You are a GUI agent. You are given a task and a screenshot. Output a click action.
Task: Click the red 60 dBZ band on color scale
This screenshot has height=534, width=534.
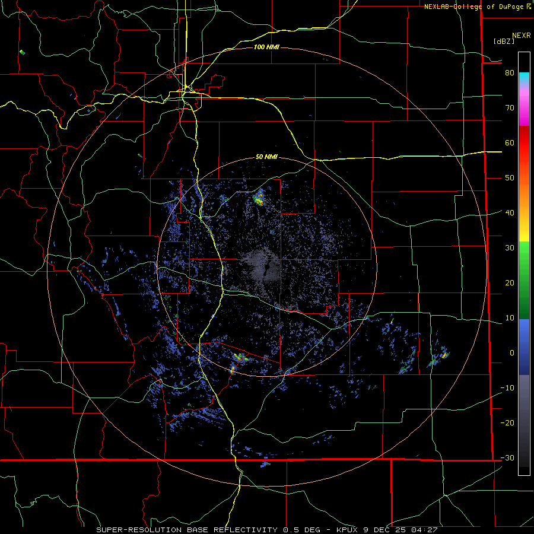point(524,143)
